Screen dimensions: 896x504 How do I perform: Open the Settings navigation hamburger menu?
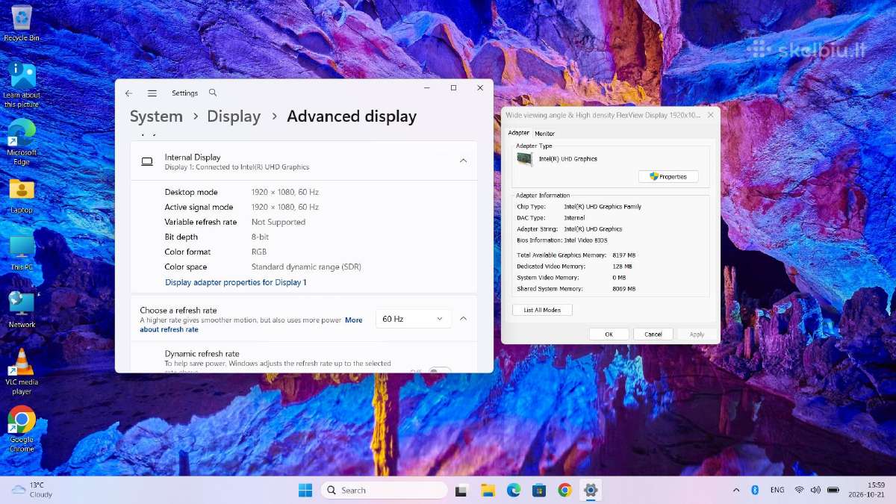coord(152,93)
